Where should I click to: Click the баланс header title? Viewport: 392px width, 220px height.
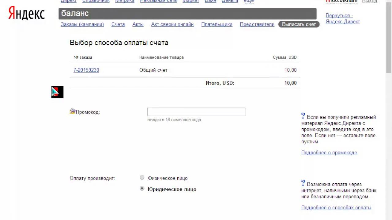[75, 13]
